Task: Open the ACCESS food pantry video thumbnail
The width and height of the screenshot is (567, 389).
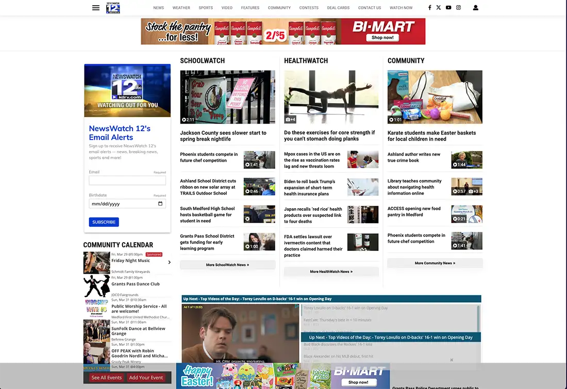Action: pos(467,214)
